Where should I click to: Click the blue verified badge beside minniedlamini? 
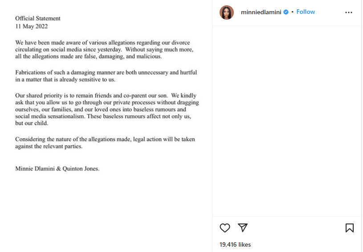click(286, 12)
